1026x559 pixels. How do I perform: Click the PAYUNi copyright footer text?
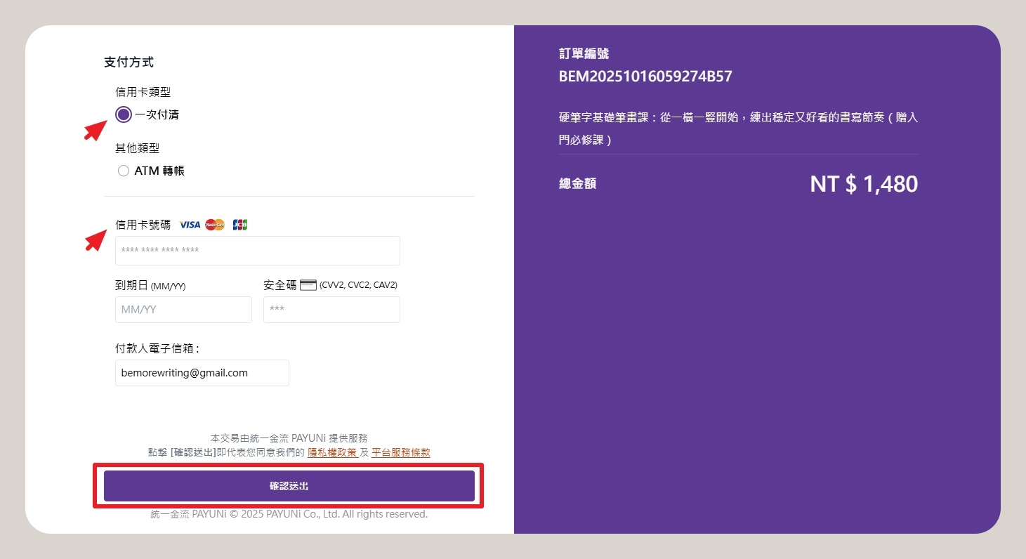[287, 513]
